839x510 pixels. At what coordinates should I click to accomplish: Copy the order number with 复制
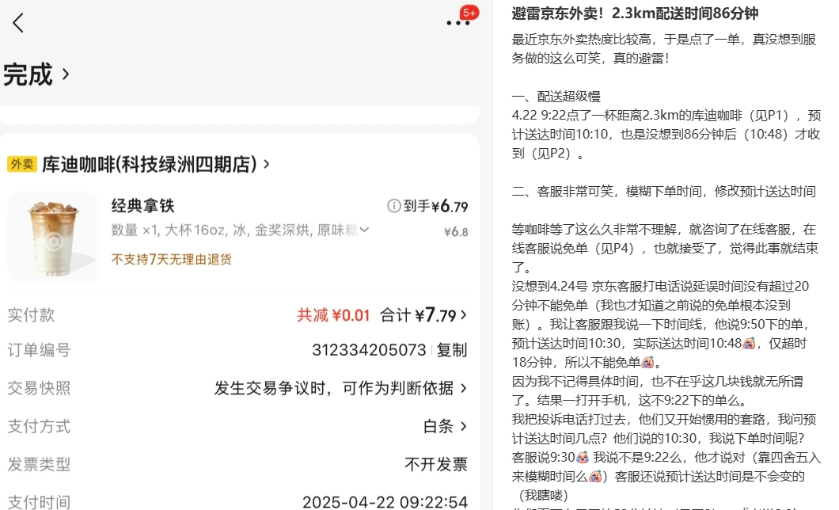452,350
